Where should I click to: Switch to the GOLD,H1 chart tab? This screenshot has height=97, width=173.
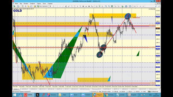click(x=16, y=89)
